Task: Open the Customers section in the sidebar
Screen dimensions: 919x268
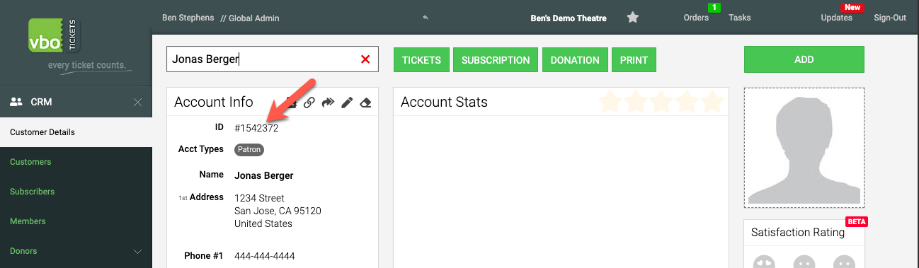Action: (x=30, y=162)
